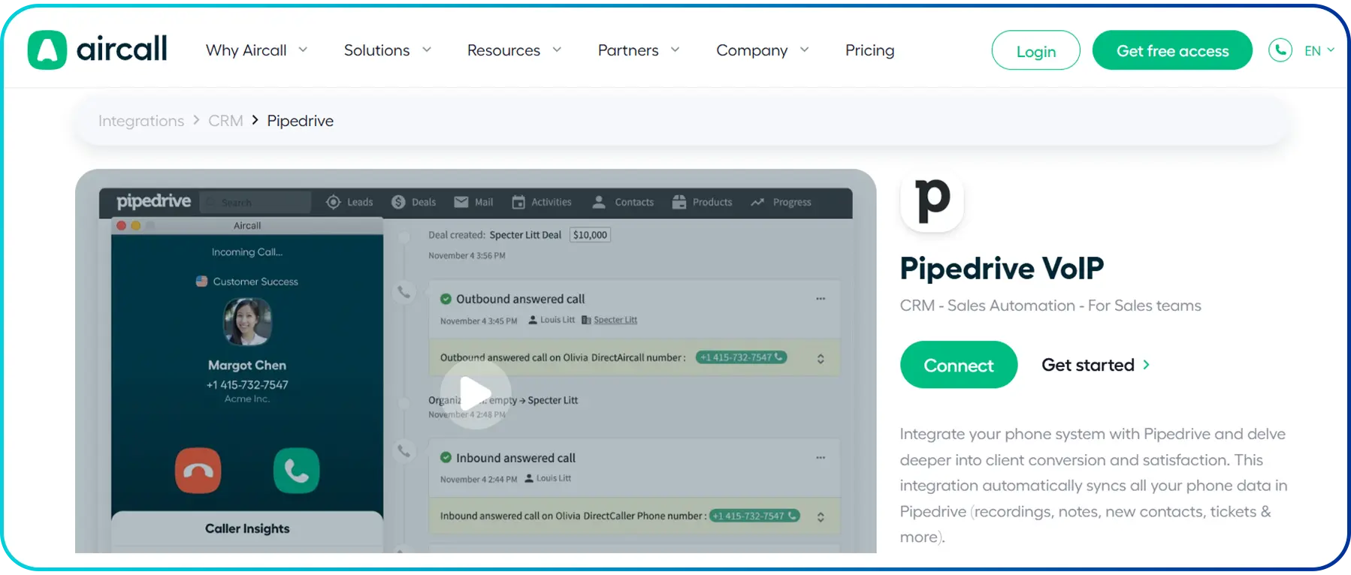Click the Specter Litt organization link
This screenshot has height=575, width=1351.
tap(615, 320)
